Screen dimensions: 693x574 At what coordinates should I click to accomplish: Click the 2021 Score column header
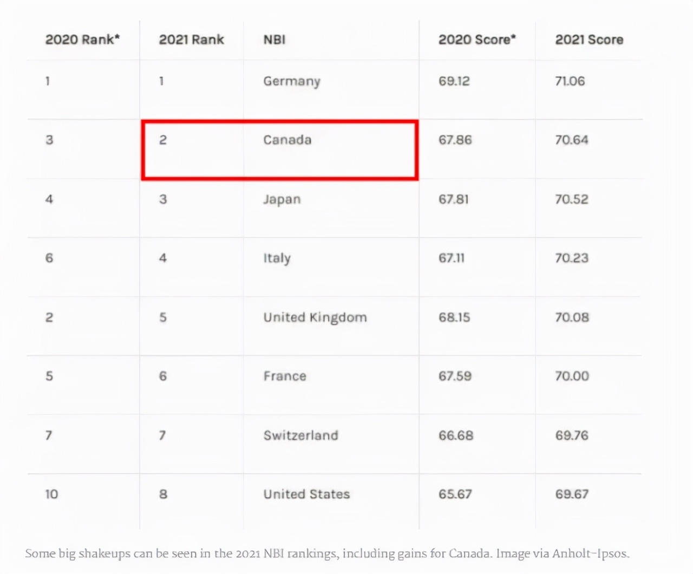pyautogui.click(x=589, y=40)
